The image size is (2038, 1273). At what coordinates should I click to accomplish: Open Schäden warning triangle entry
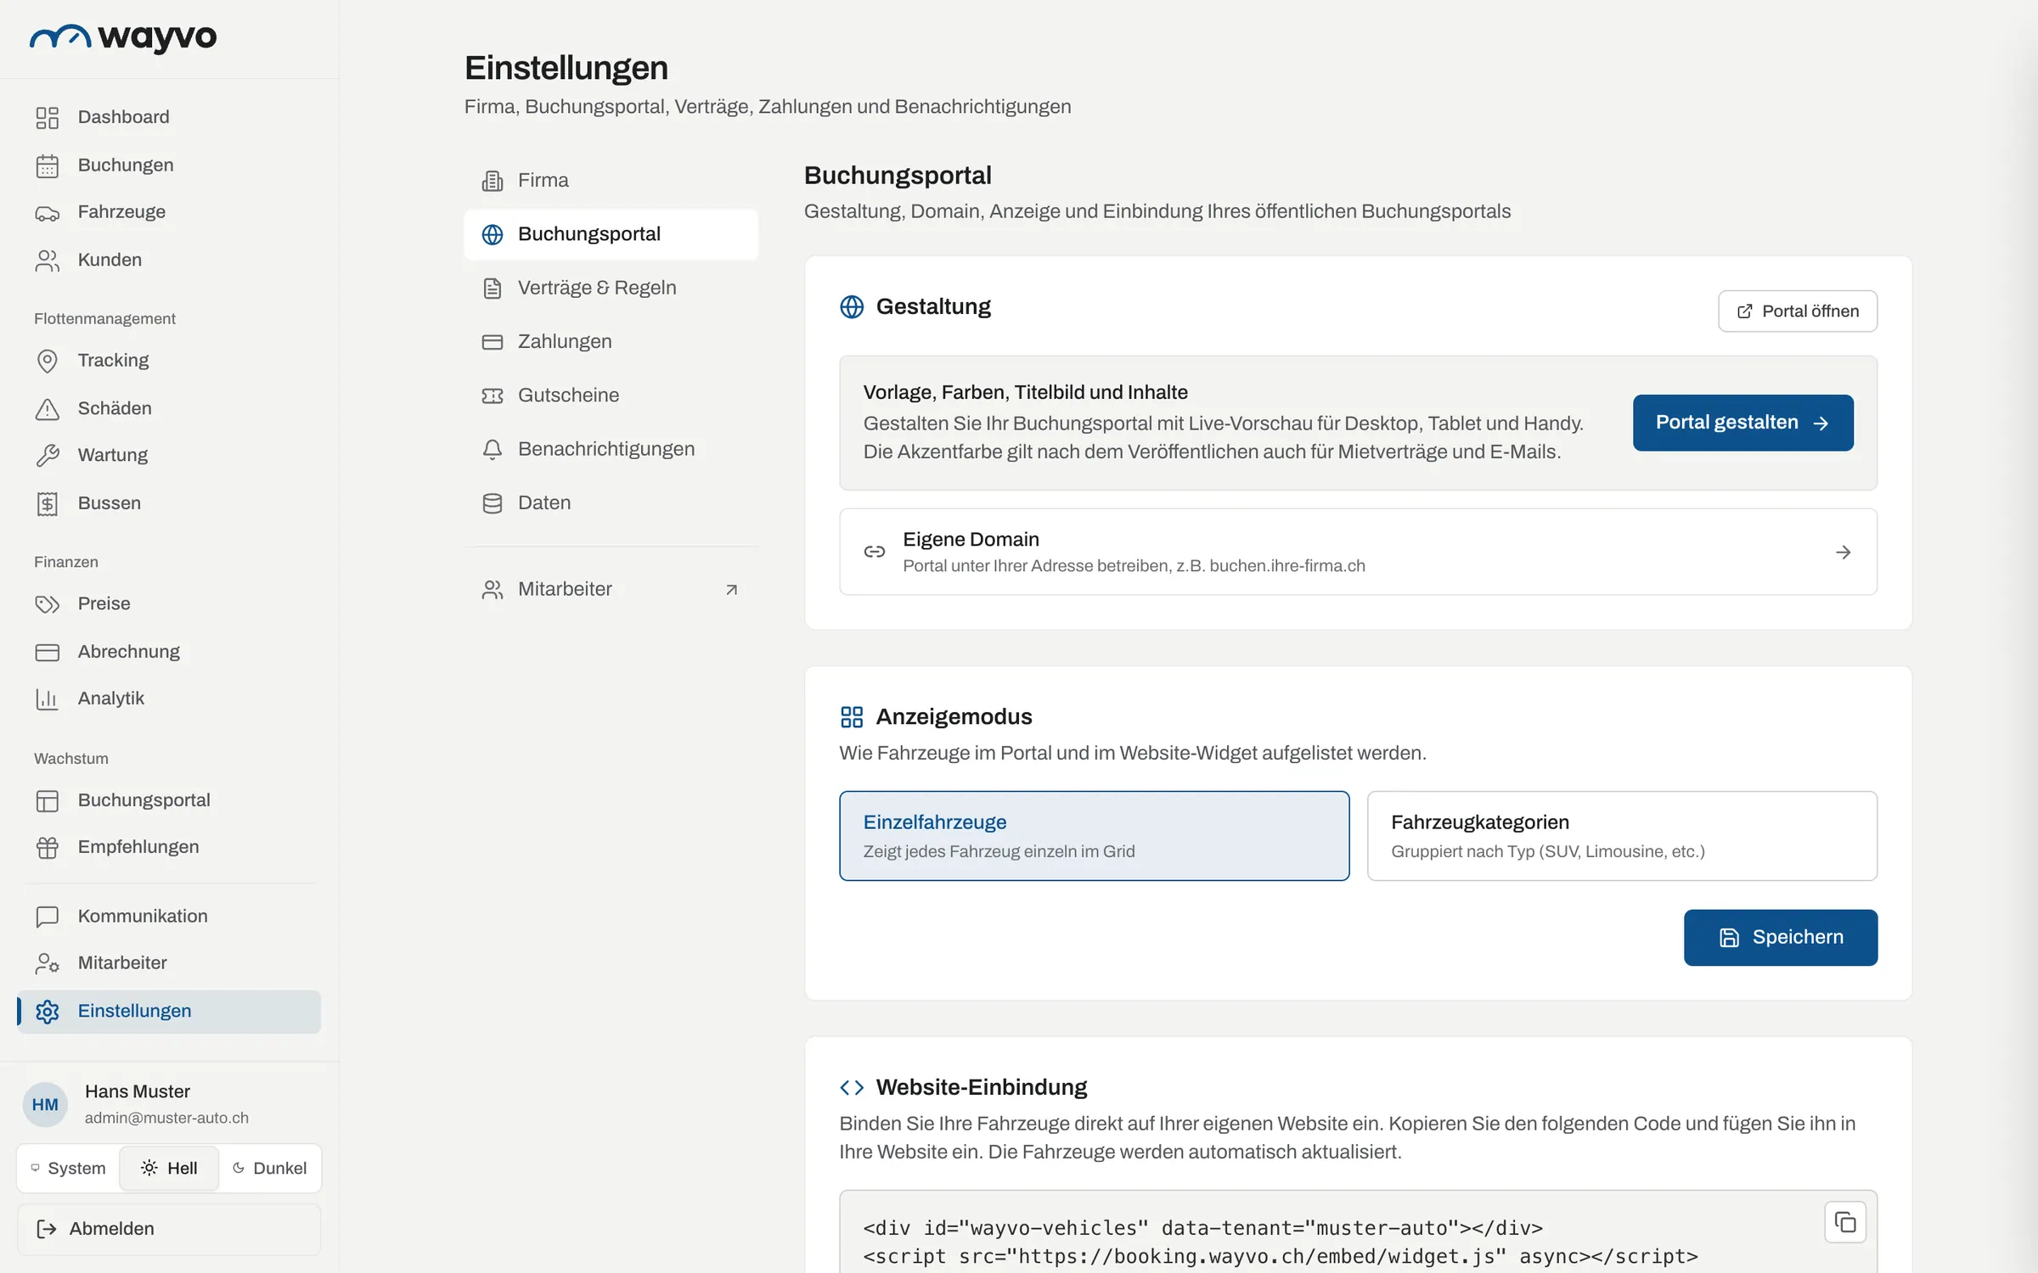point(169,408)
